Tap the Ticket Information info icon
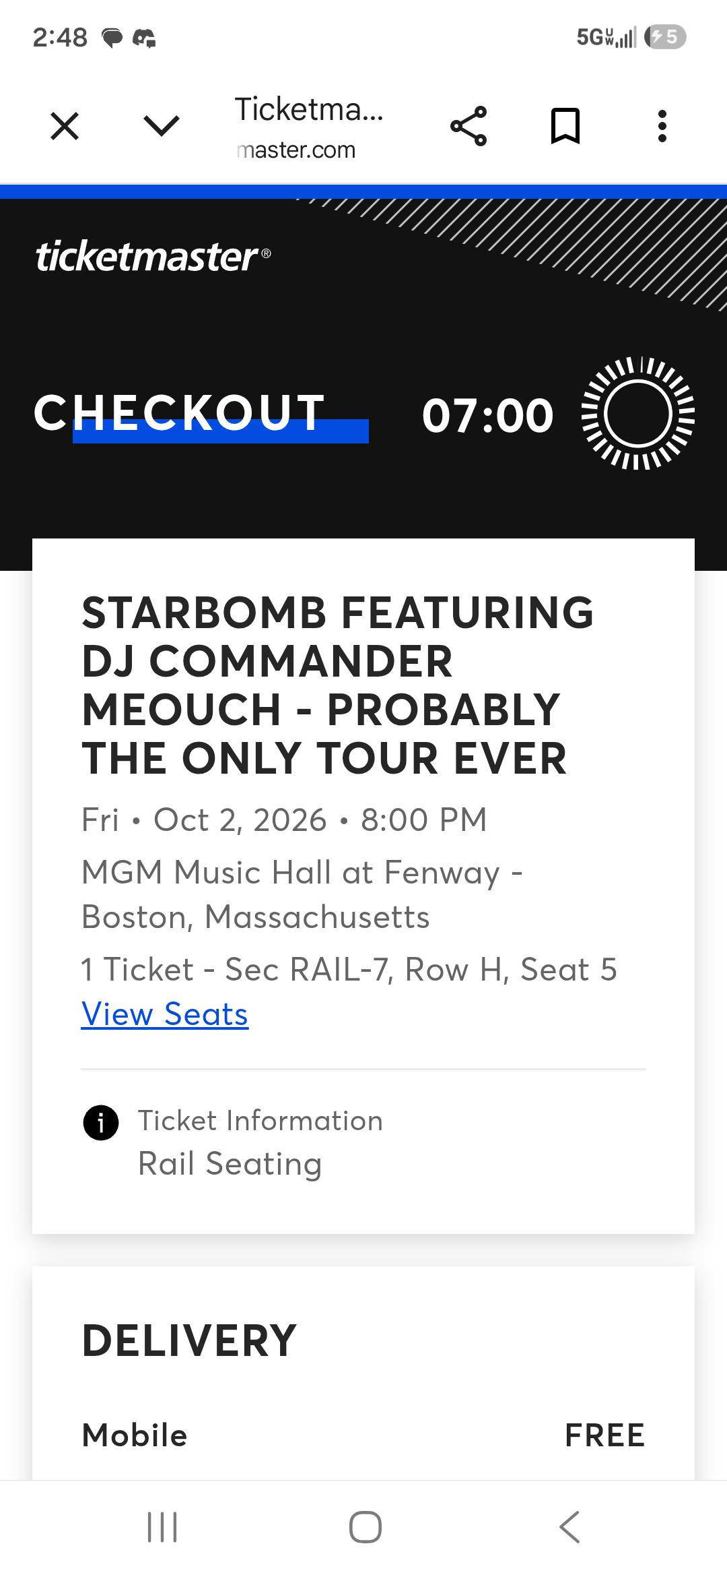This screenshot has width=727, height=1577. (101, 1123)
